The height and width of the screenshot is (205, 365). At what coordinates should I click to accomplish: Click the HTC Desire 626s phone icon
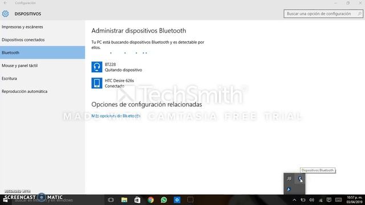click(96, 83)
